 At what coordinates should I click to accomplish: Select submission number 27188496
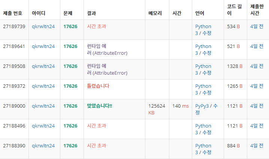pos(14,126)
